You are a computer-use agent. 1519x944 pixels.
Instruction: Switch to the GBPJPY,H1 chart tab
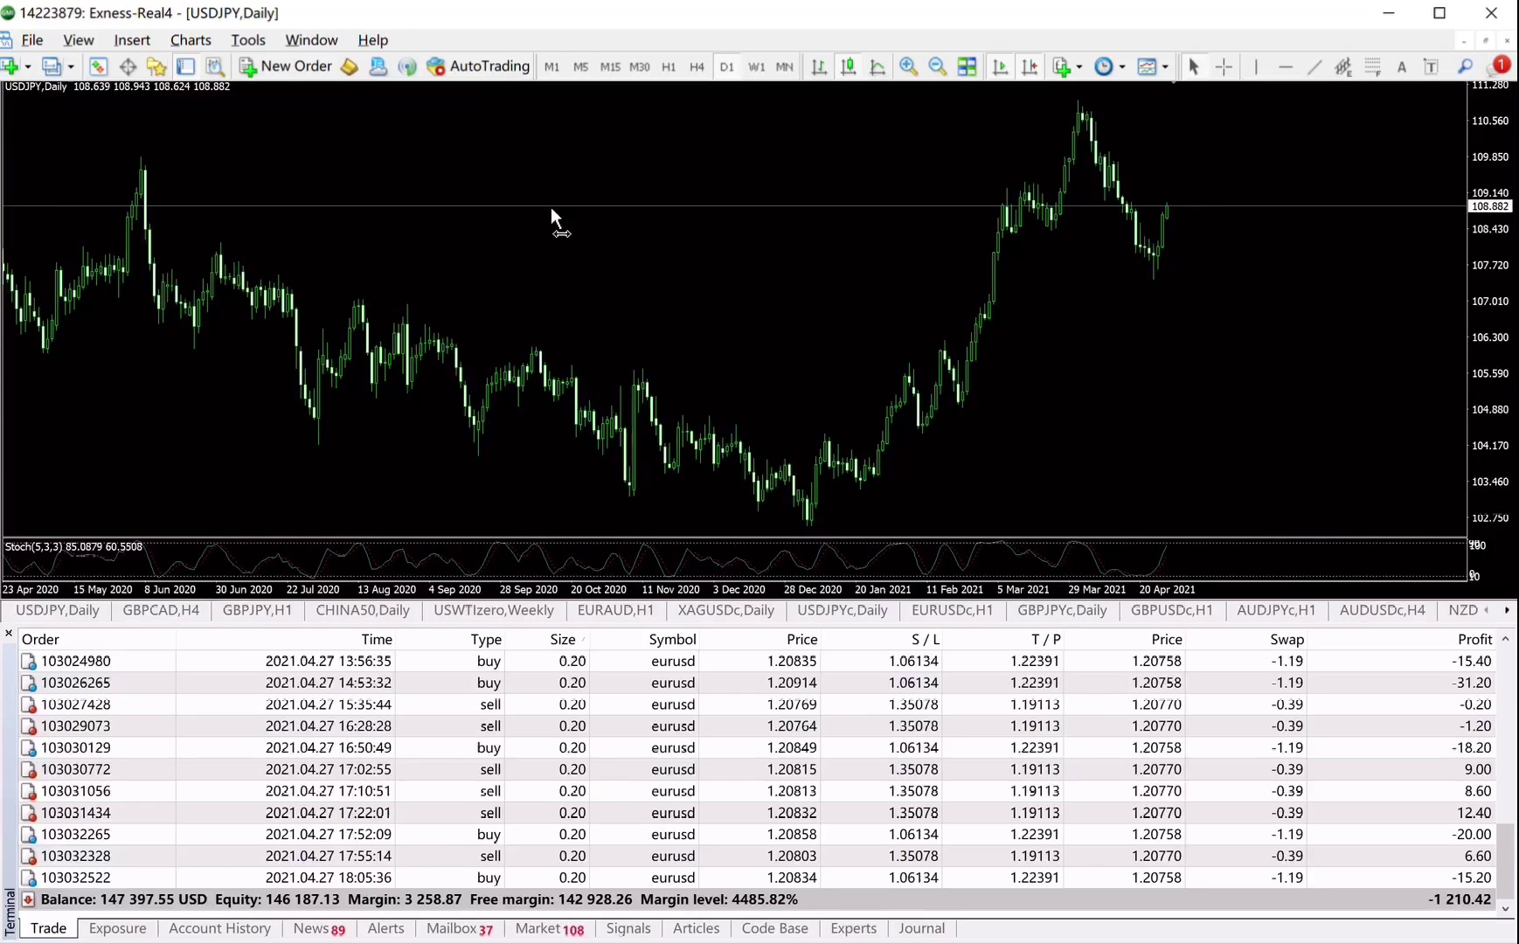point(257,610)
